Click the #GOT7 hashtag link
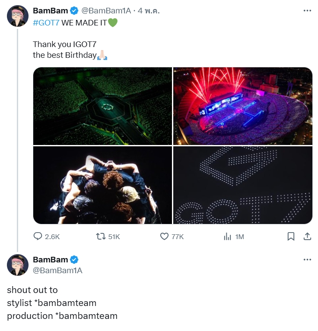The height and width of the screenshot is (331, 318). [46, 22]
